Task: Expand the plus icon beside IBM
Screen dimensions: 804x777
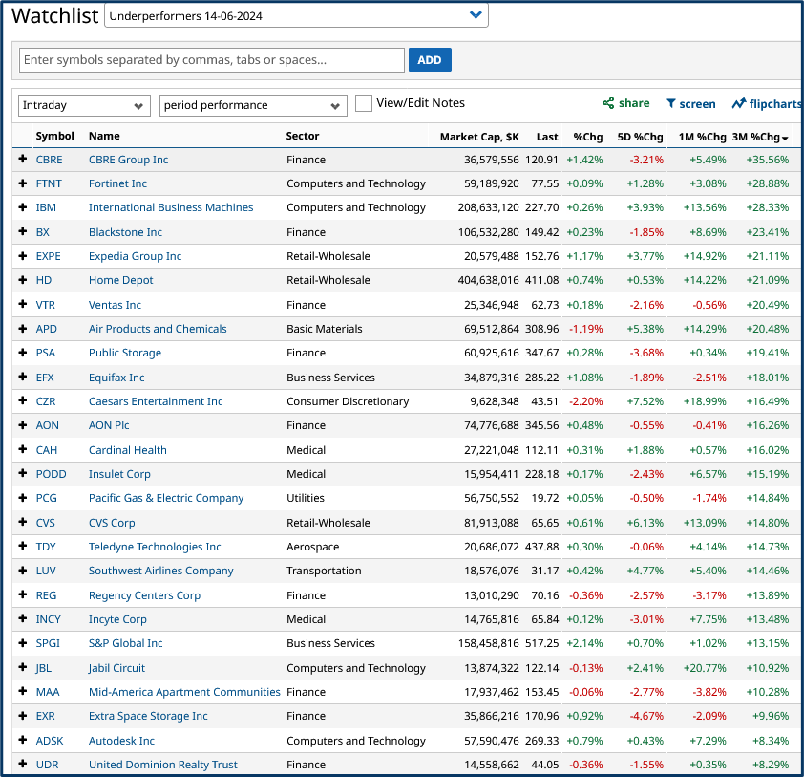Action: [x=22, y=207]
